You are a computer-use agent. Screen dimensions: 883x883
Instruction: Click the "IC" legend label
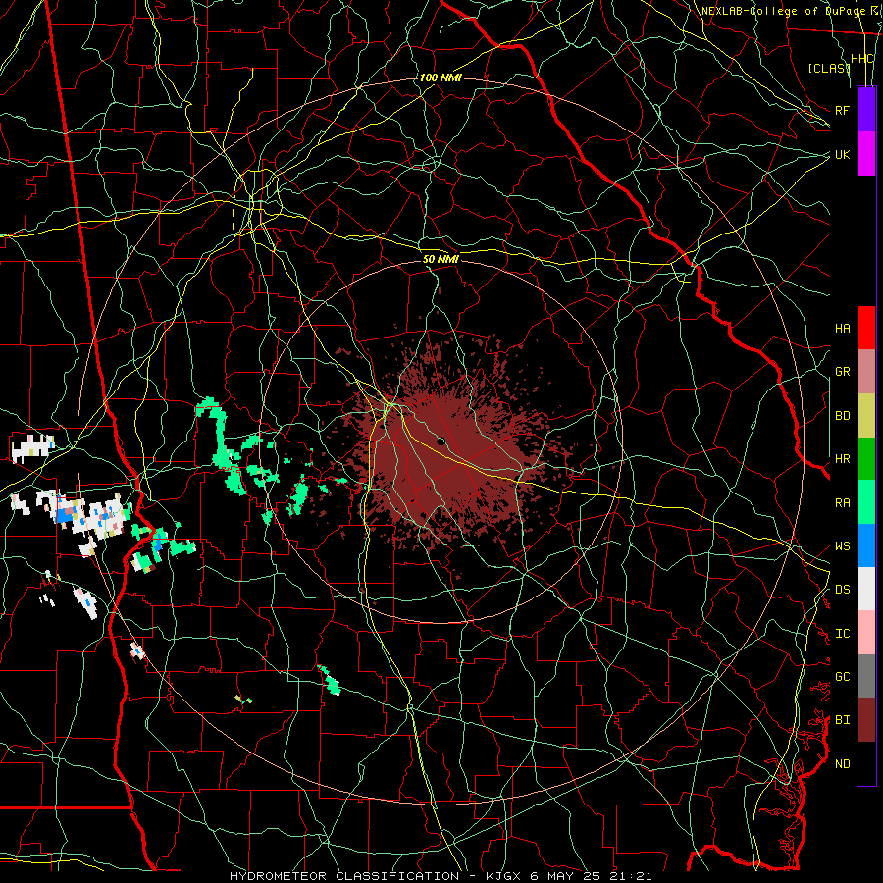[x=842, y=634]
